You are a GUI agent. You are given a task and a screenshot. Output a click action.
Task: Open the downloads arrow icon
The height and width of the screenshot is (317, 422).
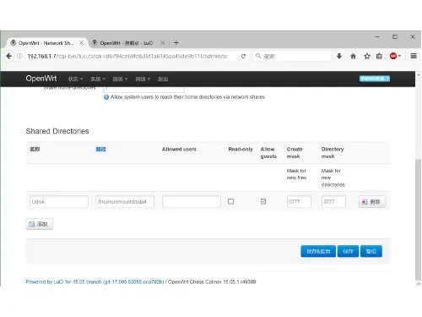tap(339, 56)
